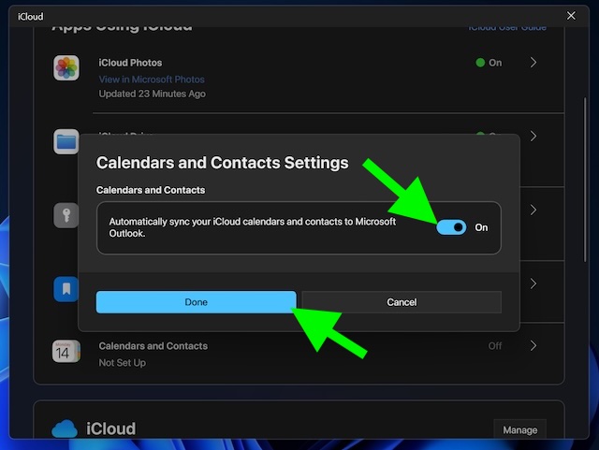Click the 'Off' status on Calendars row

tap(495, 346)
